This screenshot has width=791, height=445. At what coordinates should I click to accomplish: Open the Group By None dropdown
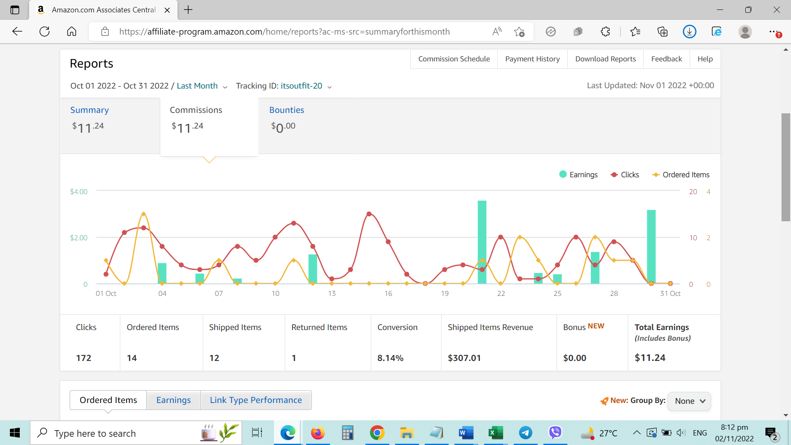pyautogui.click(x=689, y=401)
